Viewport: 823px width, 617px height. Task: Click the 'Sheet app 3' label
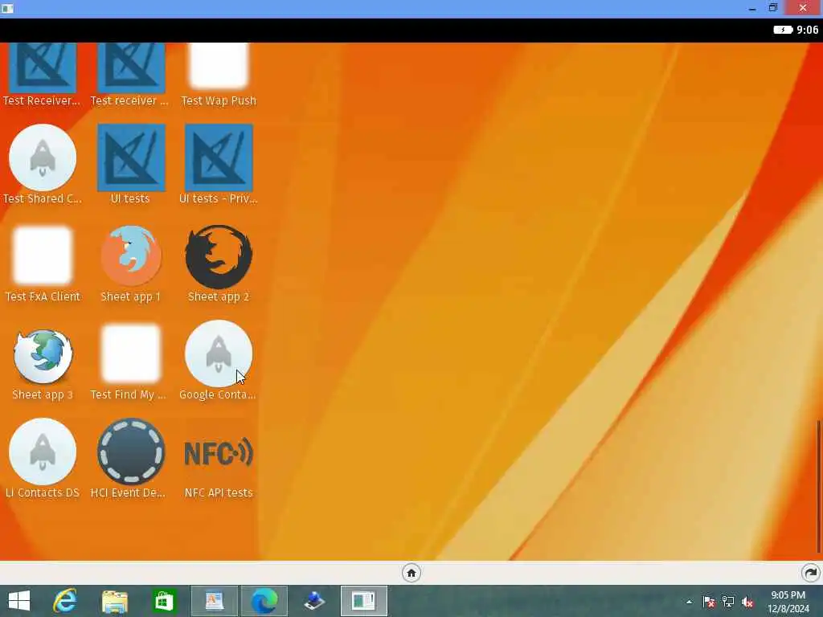43,394
